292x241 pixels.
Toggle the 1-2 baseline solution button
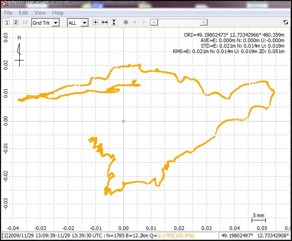(25, 22)
